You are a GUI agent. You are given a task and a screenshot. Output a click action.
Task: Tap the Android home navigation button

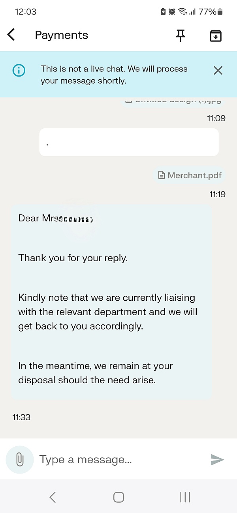point(118,497)
